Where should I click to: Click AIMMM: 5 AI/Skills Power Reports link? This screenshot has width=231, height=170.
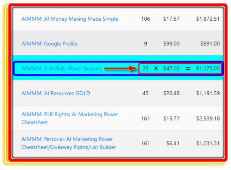[x=62, y=69]
